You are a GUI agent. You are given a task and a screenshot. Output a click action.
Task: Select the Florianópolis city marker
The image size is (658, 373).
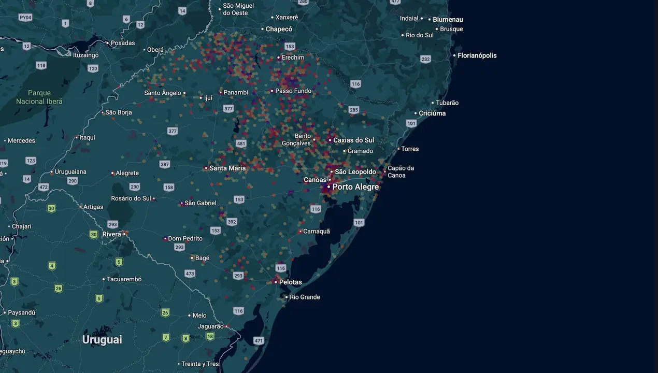454,55
